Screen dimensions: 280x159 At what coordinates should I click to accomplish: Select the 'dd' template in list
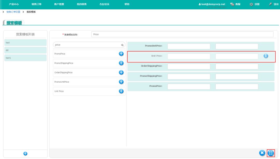25,50
